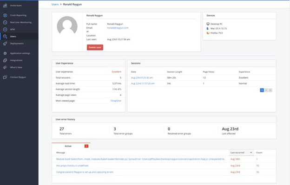The image size is (290, 185).
Task: Open Integrations via the puzzle icon
Action: (x=5, y=60)
